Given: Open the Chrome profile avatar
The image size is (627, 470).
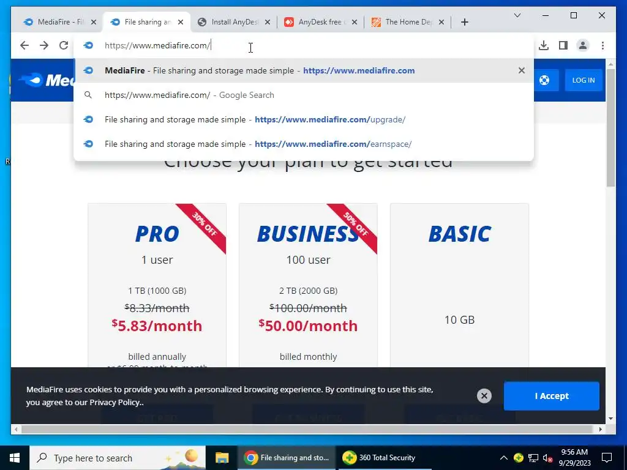Looking at the screenshot, I should (583, 45).
